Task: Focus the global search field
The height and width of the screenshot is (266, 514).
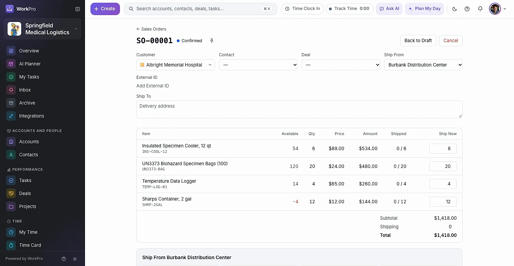Action: pyautogui.click(x=200, y=9)
